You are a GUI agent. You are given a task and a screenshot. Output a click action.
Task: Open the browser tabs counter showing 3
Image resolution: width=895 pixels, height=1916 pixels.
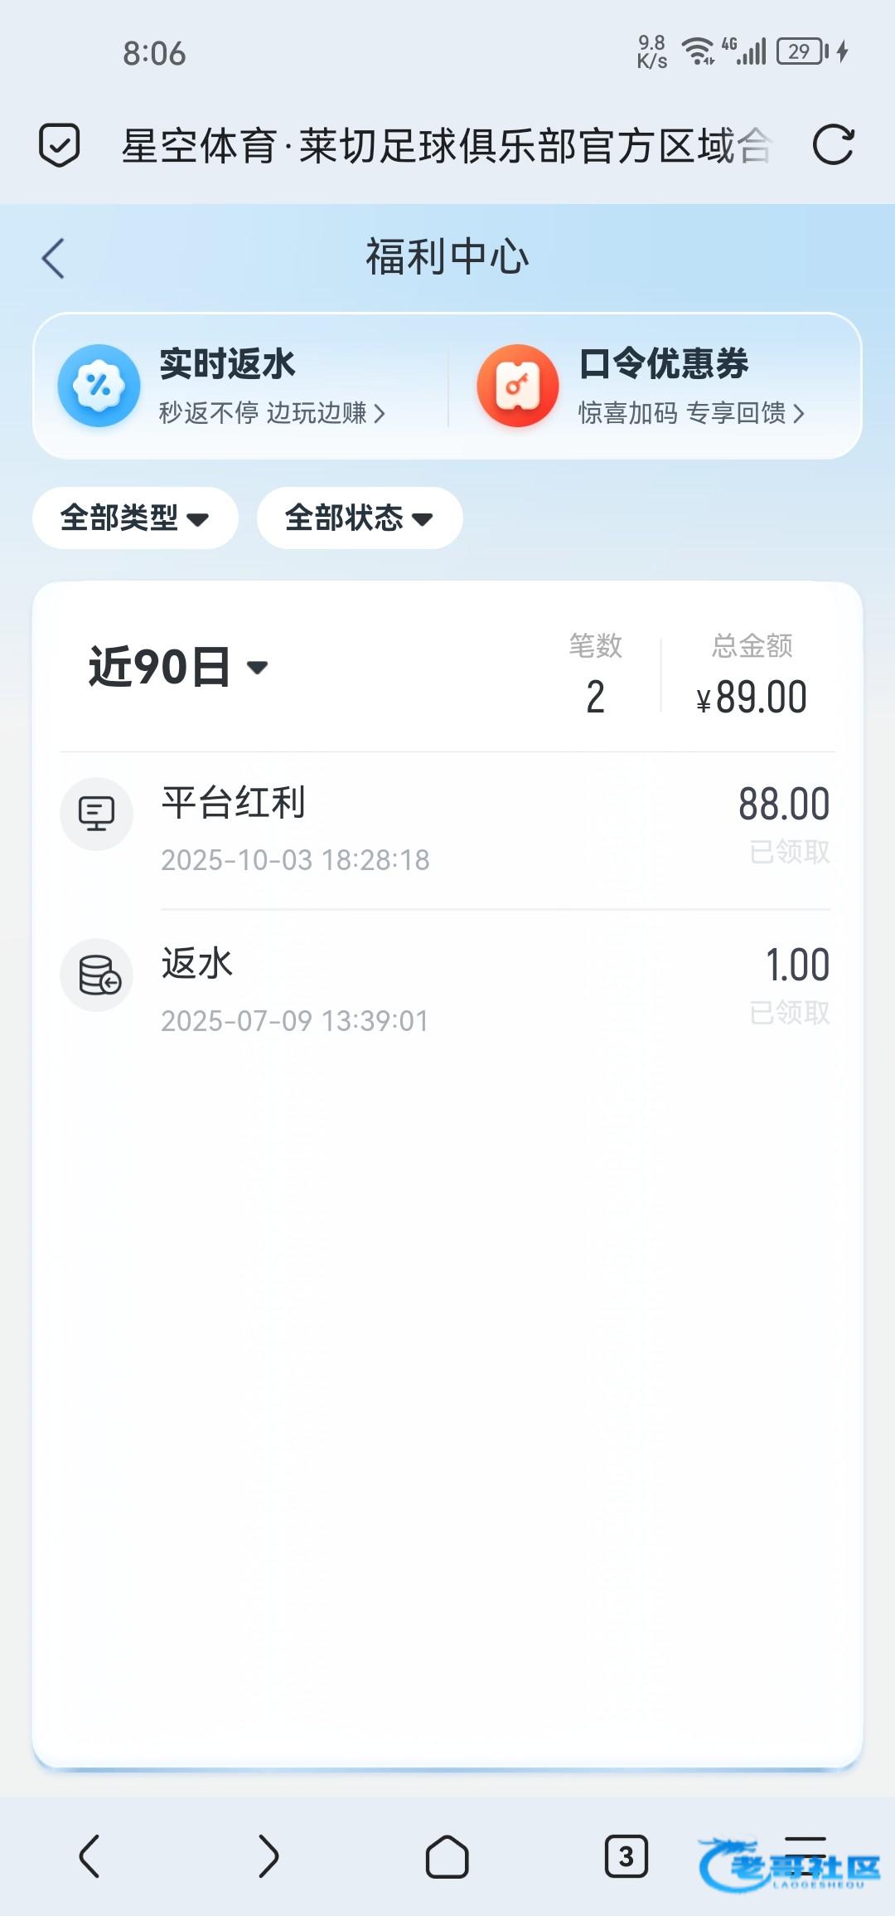point(626,1855)
